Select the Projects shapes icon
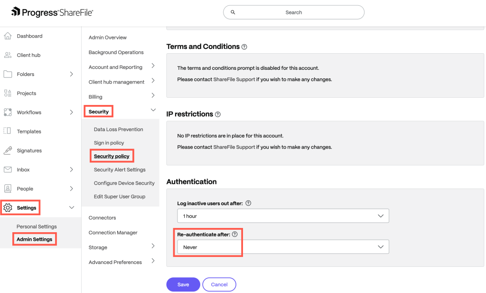 click(8, 94)
